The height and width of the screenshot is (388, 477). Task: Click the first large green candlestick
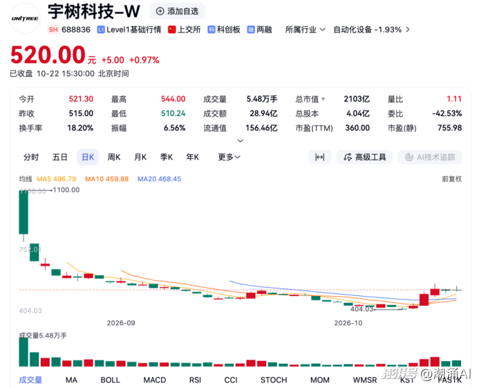[24, 212]
